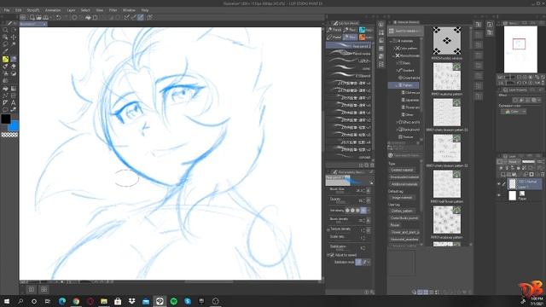
Task: Select the Move layer tool
Action: pos(14,38)
